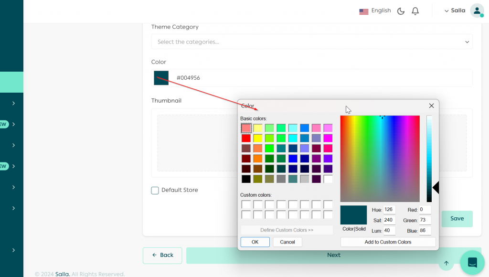Viewport: 489px width, 277px height.
Task: Open the chat support bubble
Action: [x=472, y=263]
